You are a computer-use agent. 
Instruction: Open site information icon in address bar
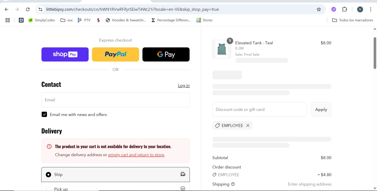[x=40, y=10]
